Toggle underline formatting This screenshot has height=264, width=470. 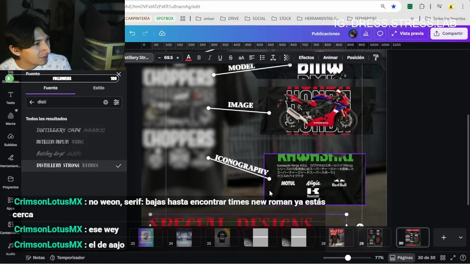point(220,58)
